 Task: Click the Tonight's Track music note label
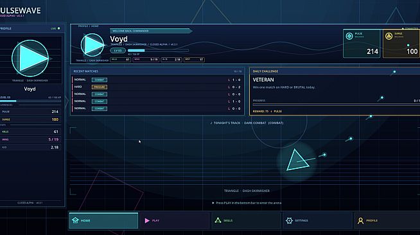(247, 123)
